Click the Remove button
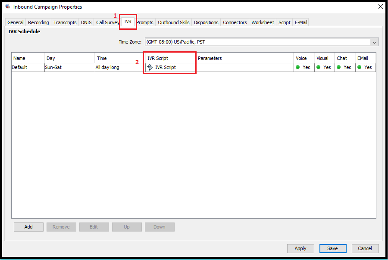This screenshot has width=388, height=260. [61, 227]
